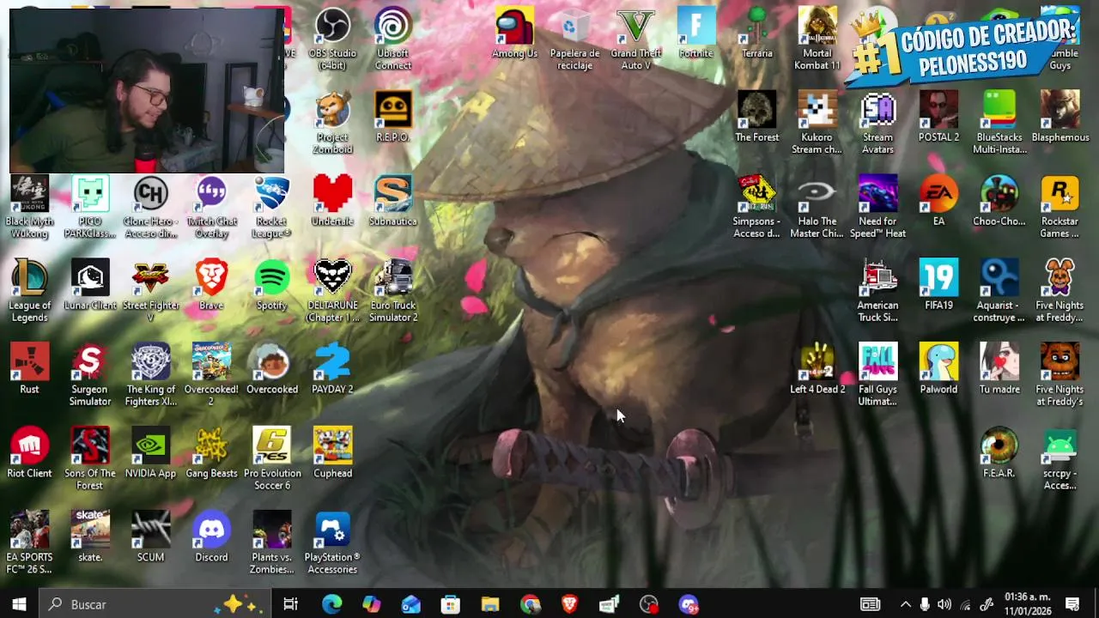
Task: Click the Rockstar Games Launcher icon
Action: pyautogui.click(x=1060, y=206)
